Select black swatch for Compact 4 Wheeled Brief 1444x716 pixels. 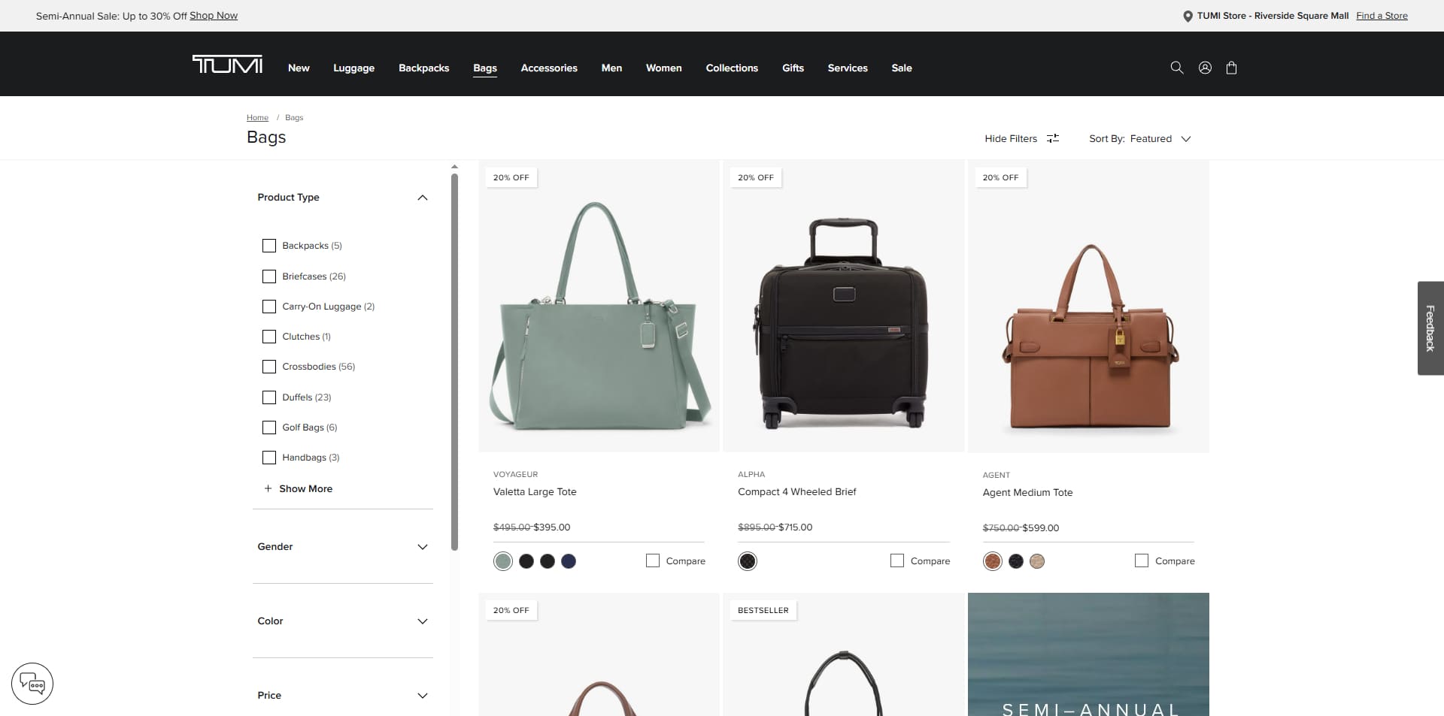coord(748,561)
